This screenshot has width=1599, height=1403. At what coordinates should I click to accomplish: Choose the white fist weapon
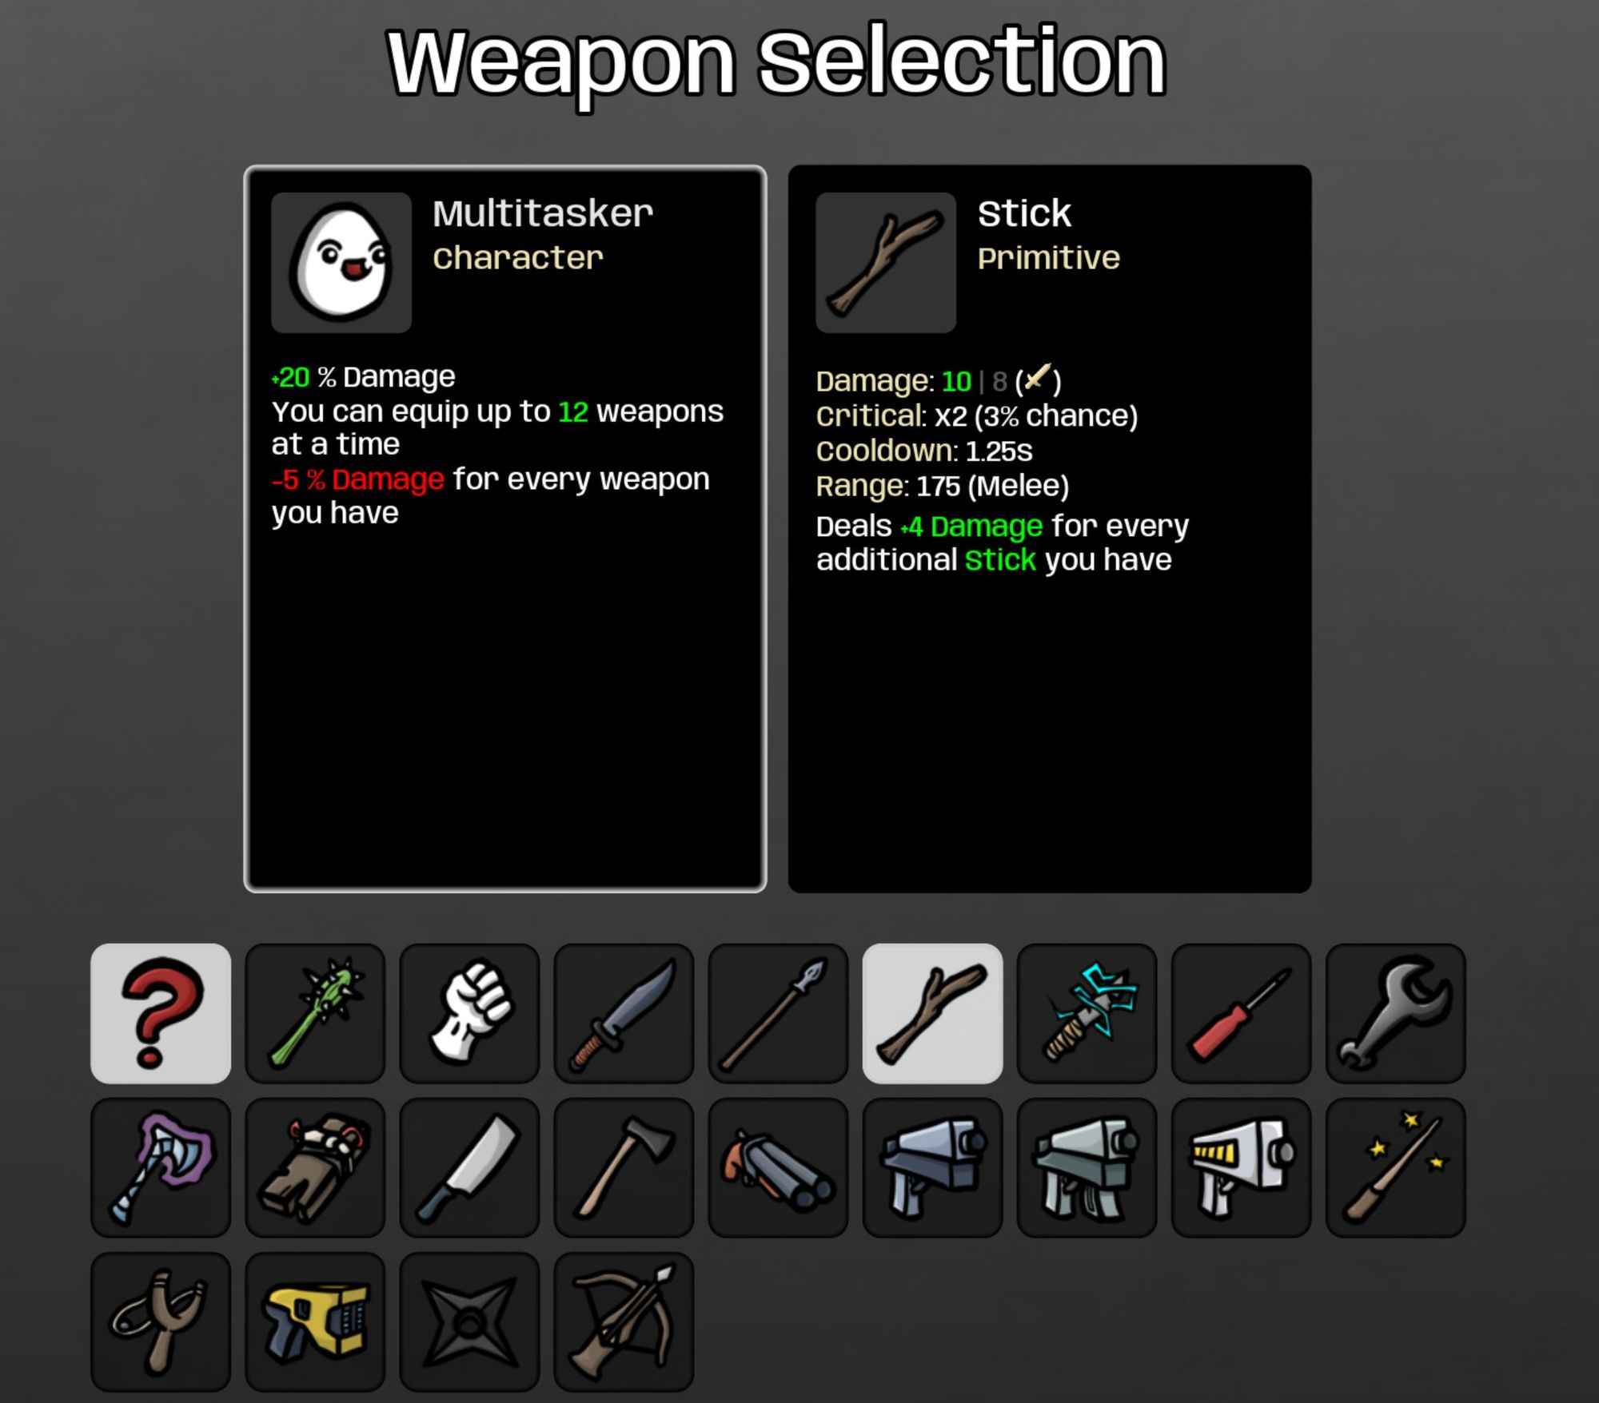[x=469, y=1013]
